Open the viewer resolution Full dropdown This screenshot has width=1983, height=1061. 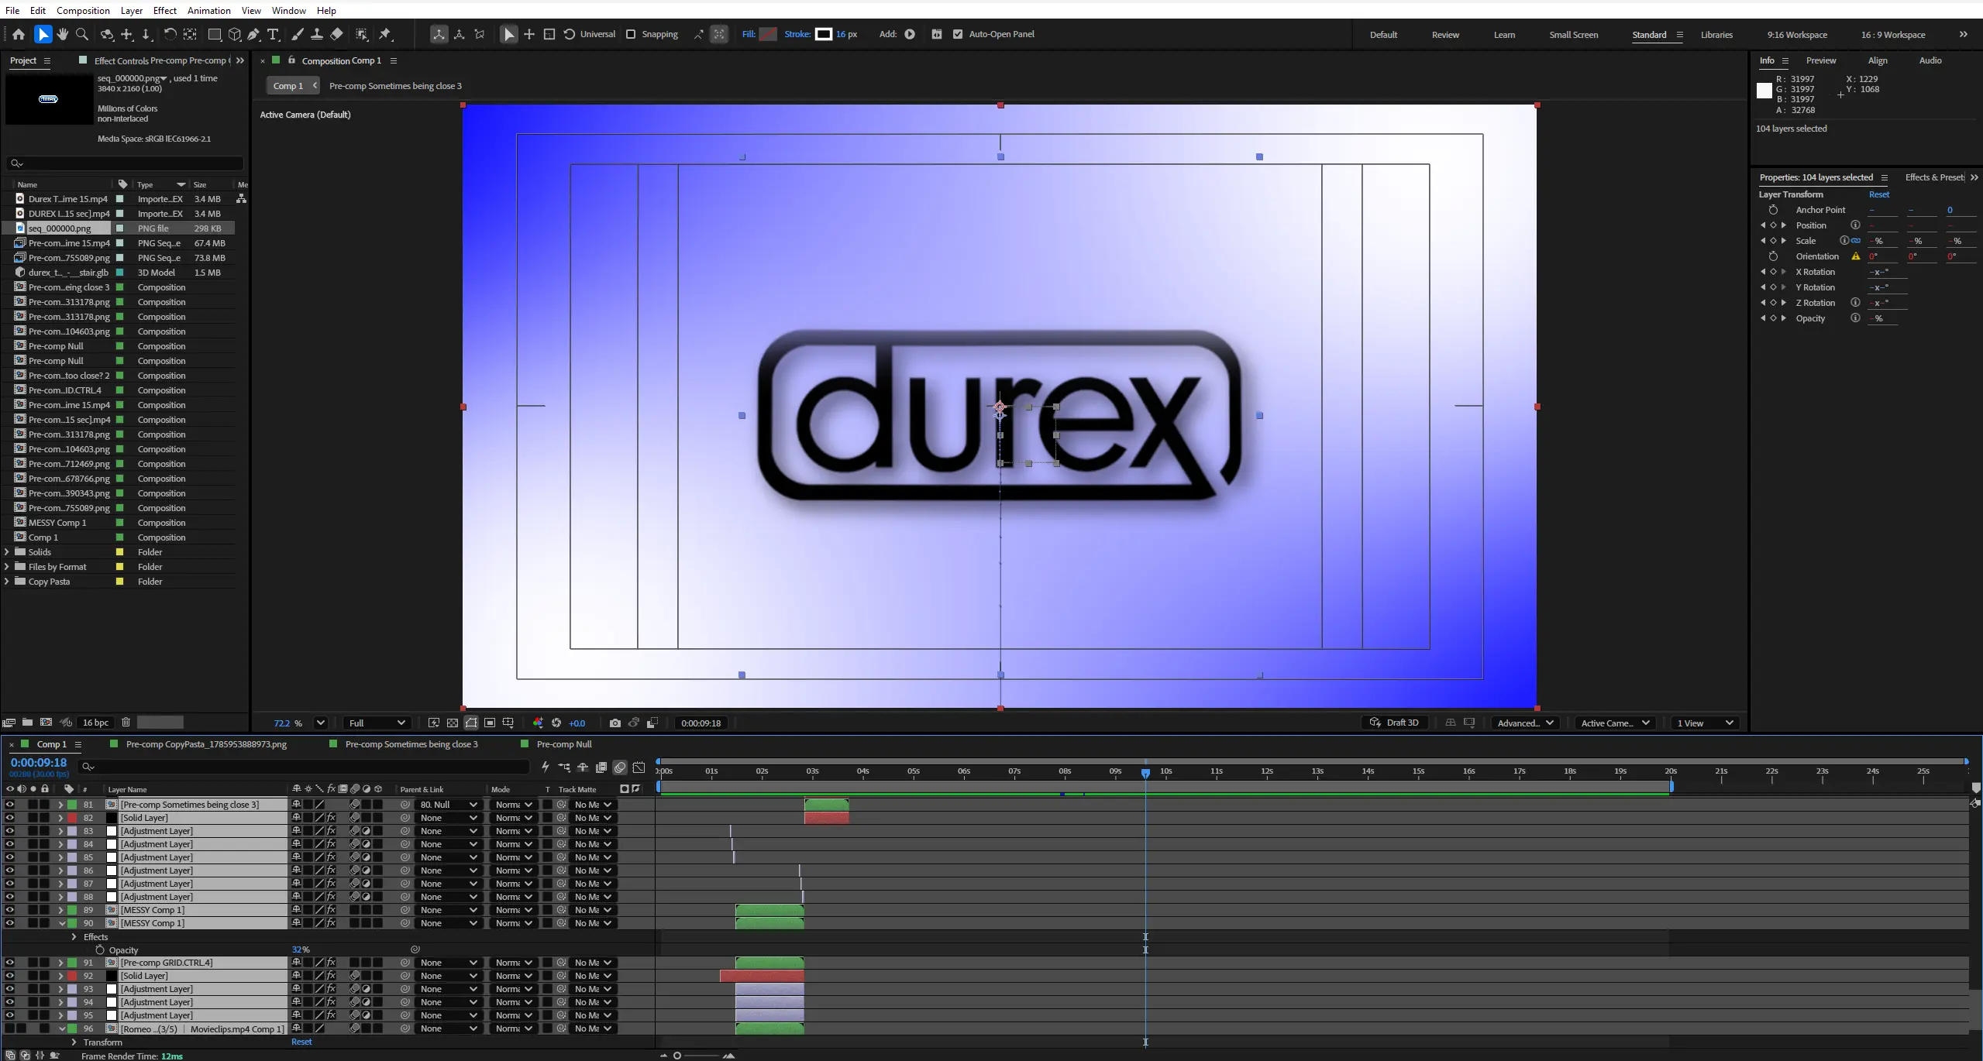[377, 723]
